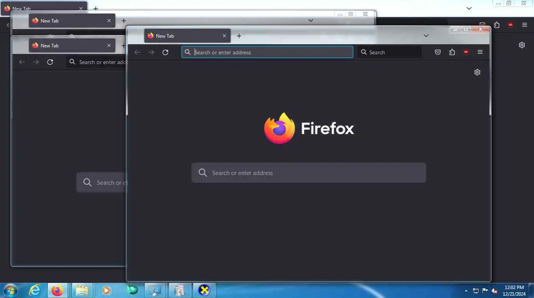Viewport: 534px width, 298px height.
Task: Select New Tab tab in the left background window
Action: 72,46
